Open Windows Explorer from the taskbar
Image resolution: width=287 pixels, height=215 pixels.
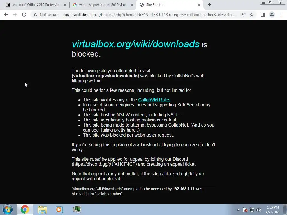42,209
